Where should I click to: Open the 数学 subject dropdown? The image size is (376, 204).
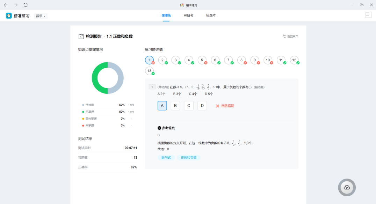[41, 16]
